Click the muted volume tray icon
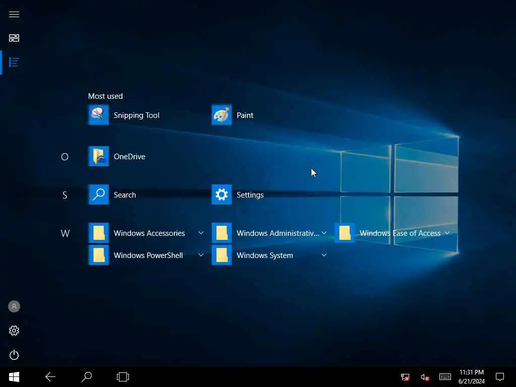The width and height of the screenshot is (516, 387). 425,377
